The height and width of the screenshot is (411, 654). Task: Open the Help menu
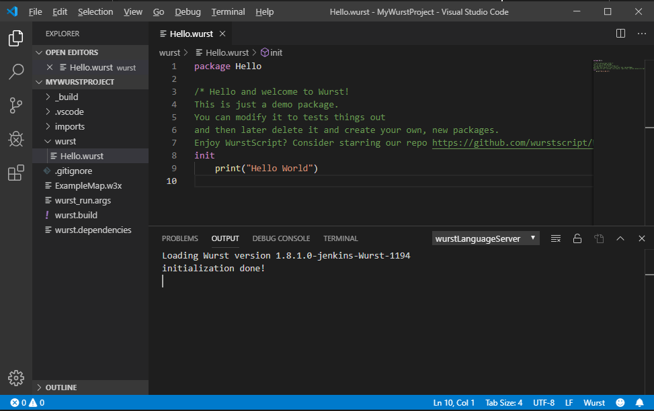pos(264,11)
